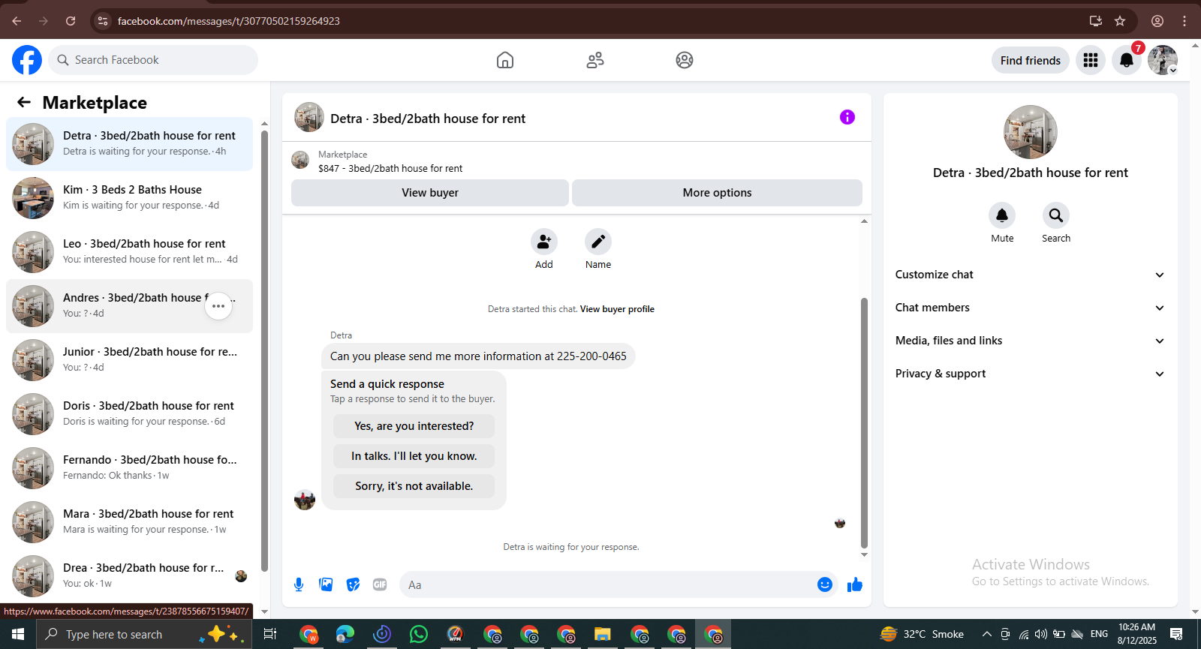Add people to the chat

click(x=544, y=242)
